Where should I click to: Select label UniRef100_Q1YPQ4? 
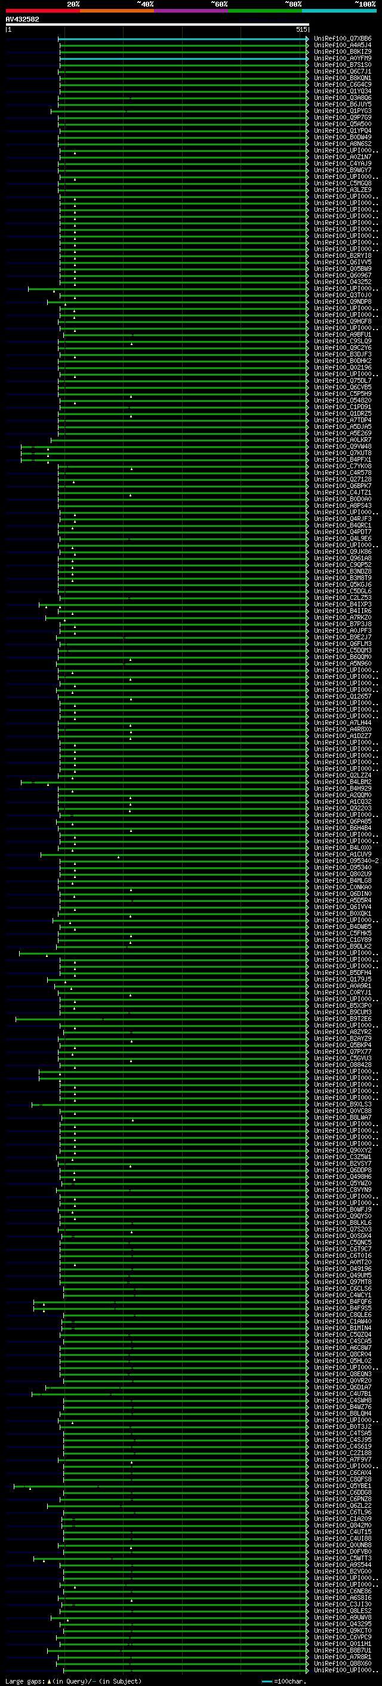pyautogui.click(x=343, y=131)
